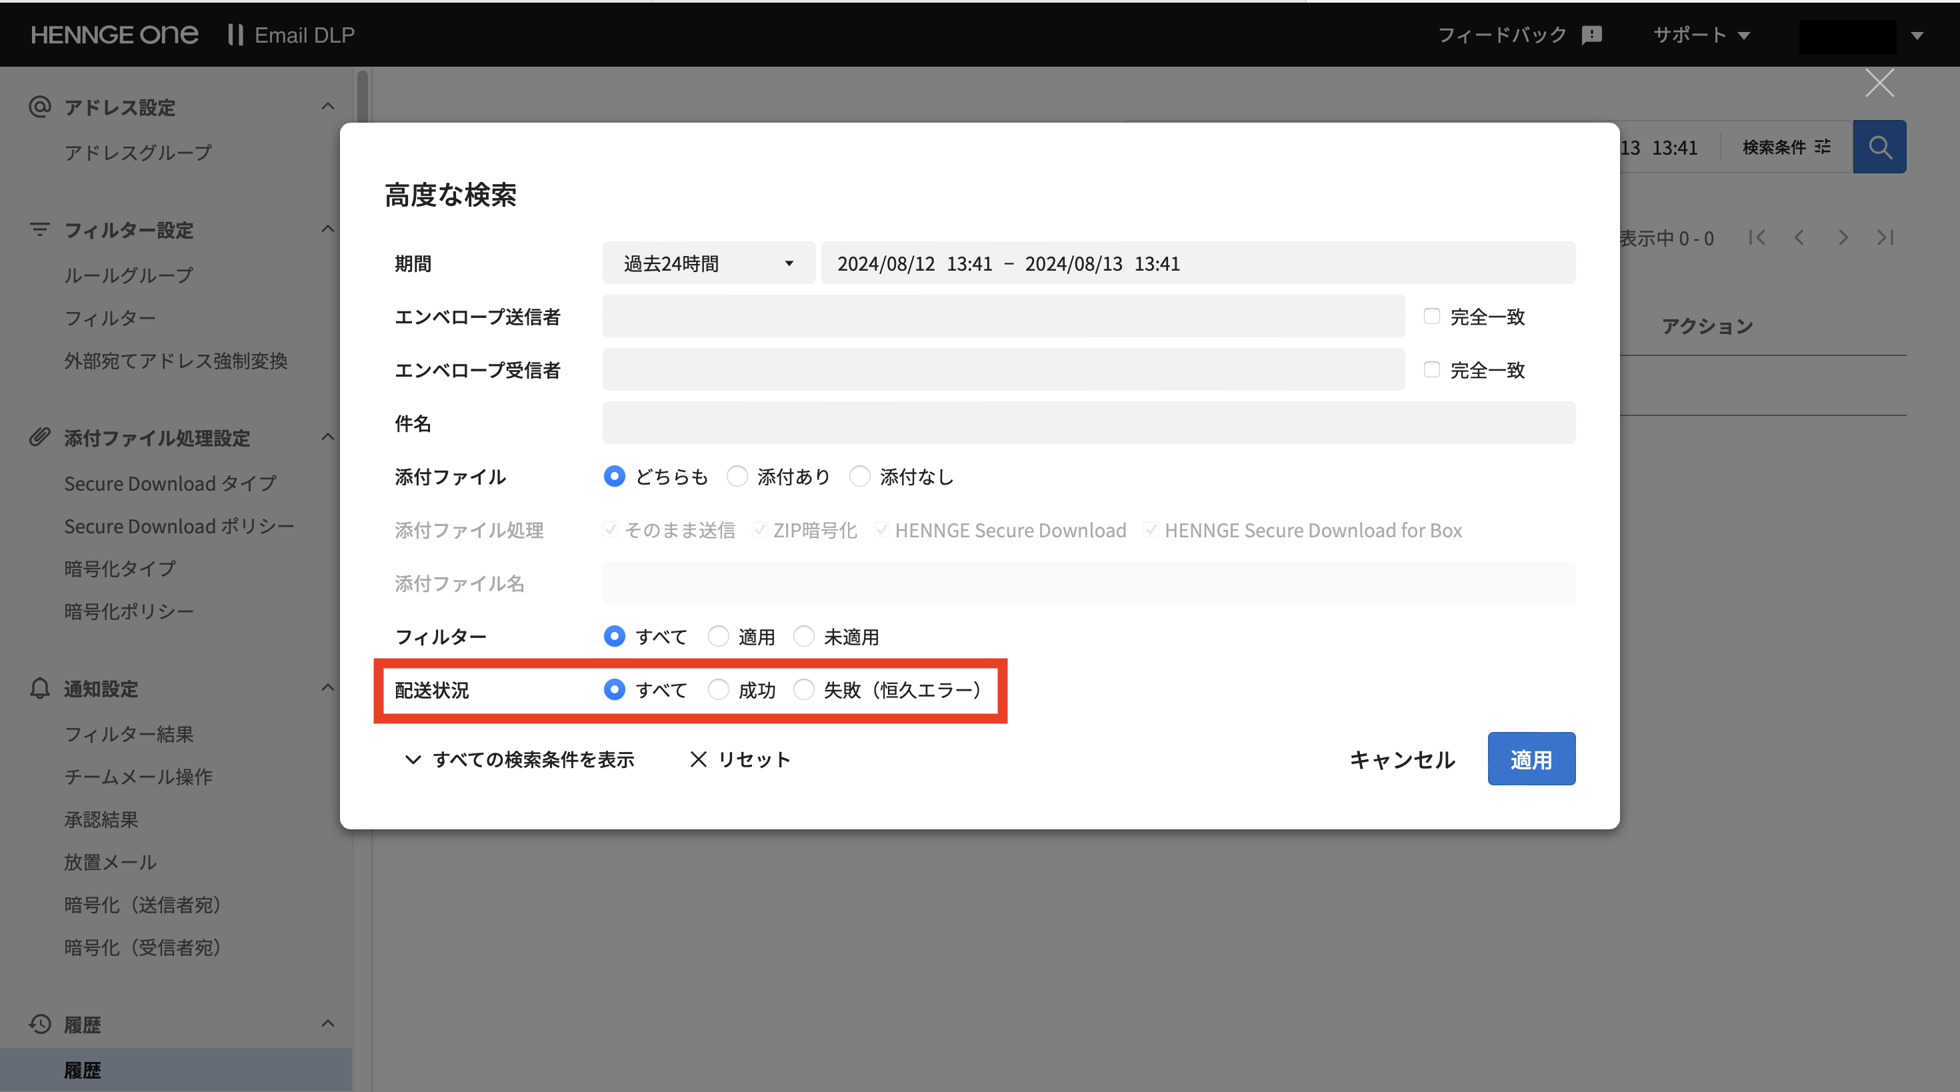Viewport: 1960px width, 1092px height.
Task: Open 承認結果 in sidebar
Action: click(x=101, y=819)
